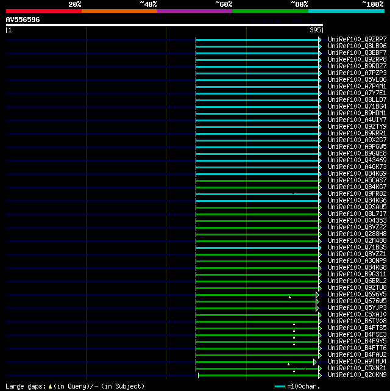Select the UniRef100_Q84KG7 label
This screenshot has width=390, height=391.
coord(357,187)
